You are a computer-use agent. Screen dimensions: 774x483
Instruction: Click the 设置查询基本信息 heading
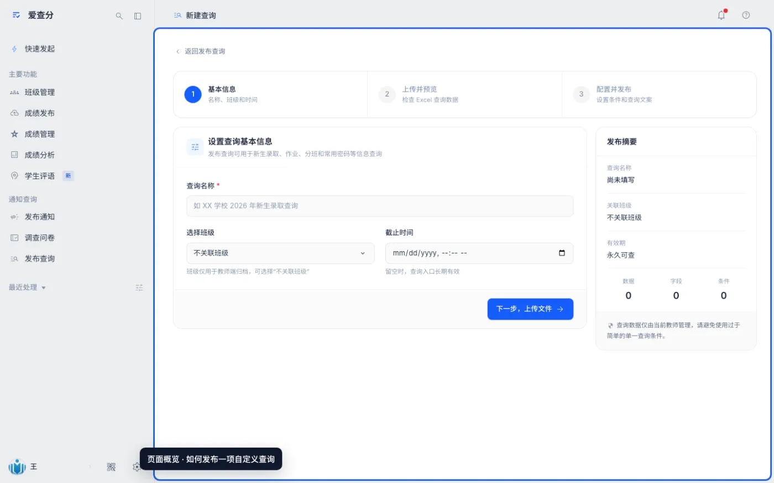click(240, 142)
